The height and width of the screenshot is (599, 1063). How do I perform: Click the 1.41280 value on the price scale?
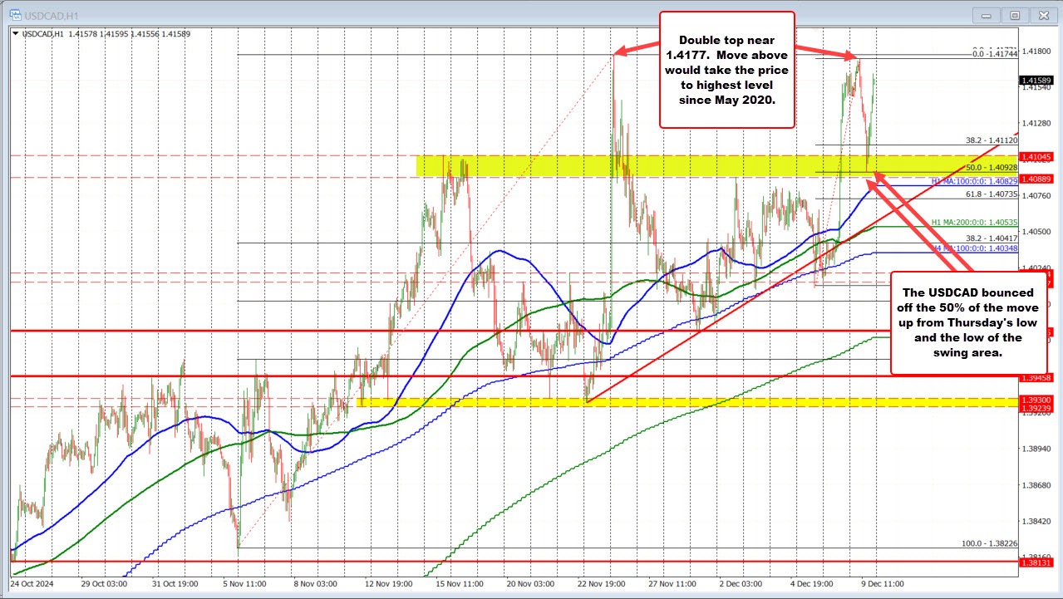(x=1036, y=123)
